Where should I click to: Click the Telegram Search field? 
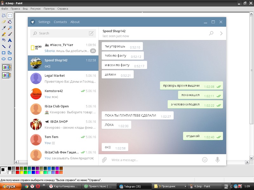(63, 33)
